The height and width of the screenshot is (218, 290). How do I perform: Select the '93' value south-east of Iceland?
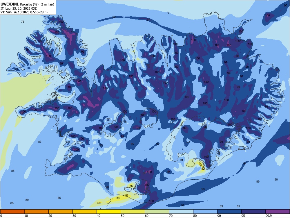click(x=203, y=189)
